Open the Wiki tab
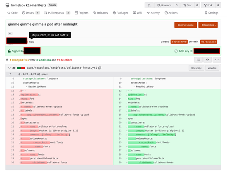The image size is (227, 172). click(137, 13)
